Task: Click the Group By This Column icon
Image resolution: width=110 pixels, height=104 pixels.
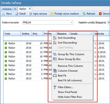Action: pyautogui.click(x=55, y=54)
